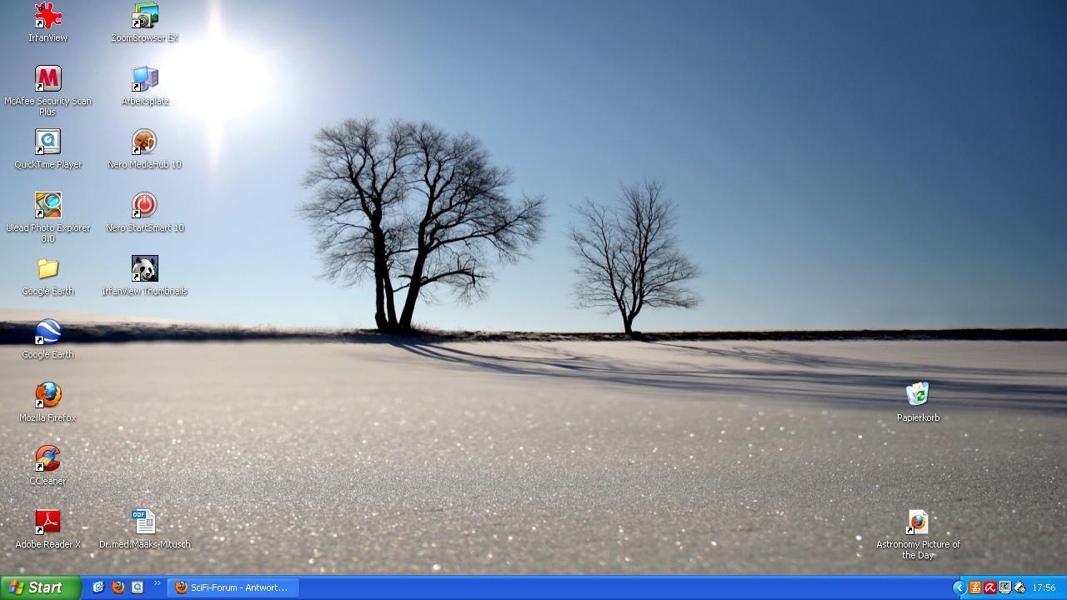This screenshot has height=600, width=1067.
Task: Open the Start menu
Action: 39,587
